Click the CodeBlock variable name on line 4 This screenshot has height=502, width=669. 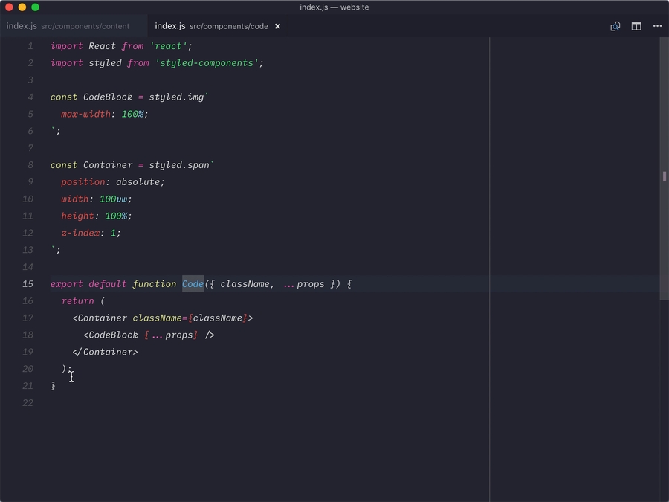tap(105, 97)
